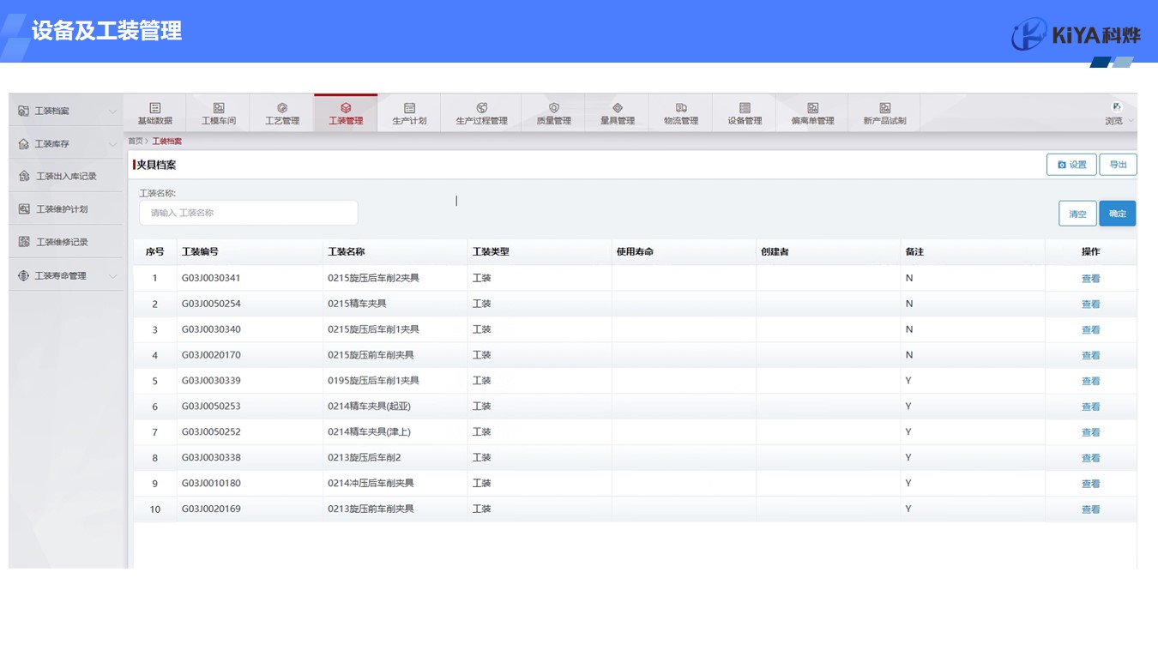Click the 导出 export button
Viewport: 1158px width, 651px height.
(x=1118, y=165)
